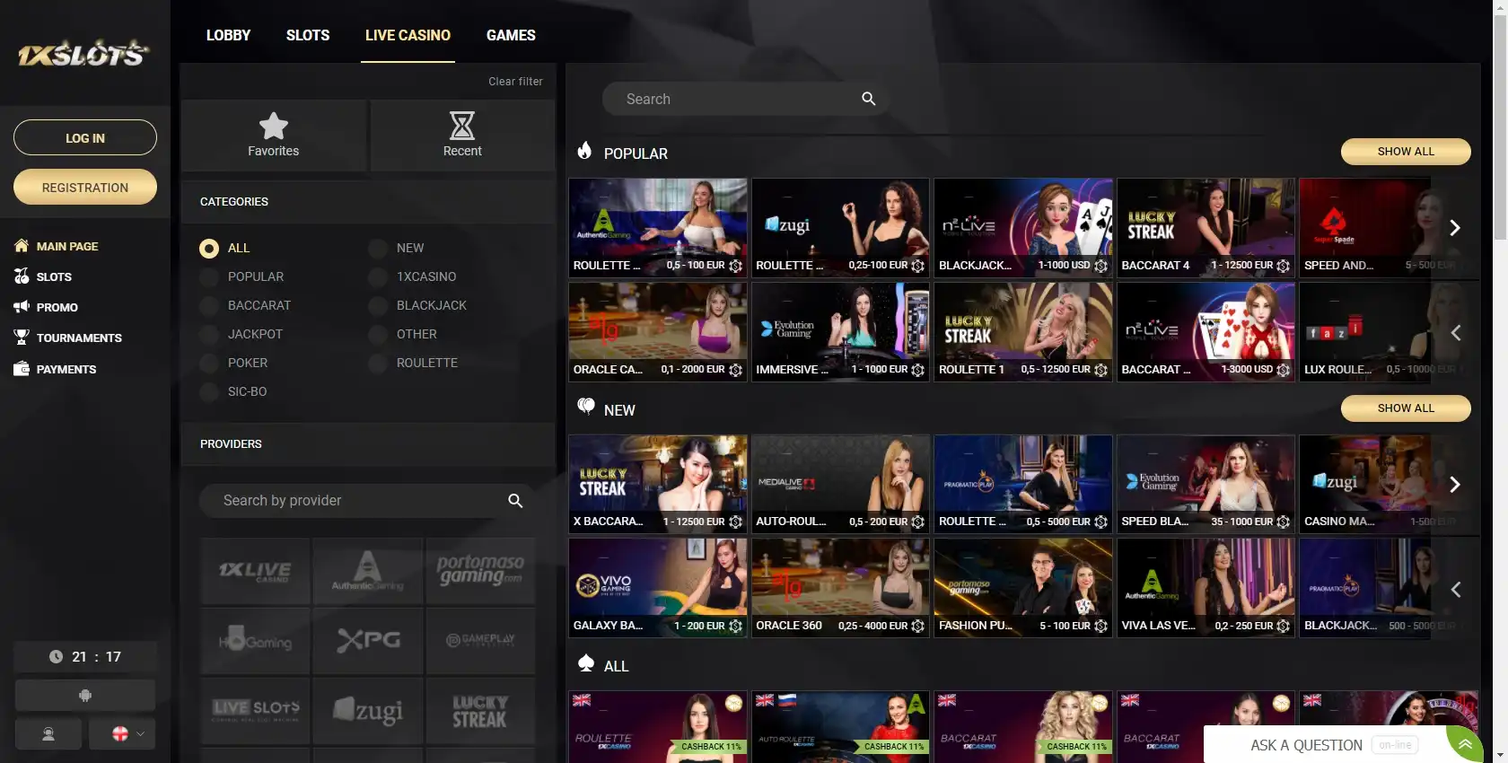Viewport: 1508px width, 763px height.
Task: Select the Portomaso Gaming provider logo
Action: pyautogui.click(x=480, y=571)
